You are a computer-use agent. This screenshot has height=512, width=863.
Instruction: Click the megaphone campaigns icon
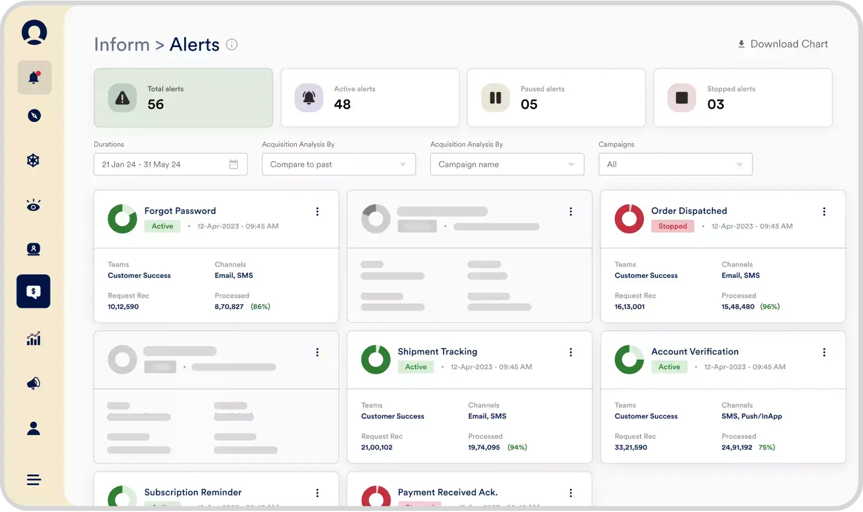tap(33, 383)
